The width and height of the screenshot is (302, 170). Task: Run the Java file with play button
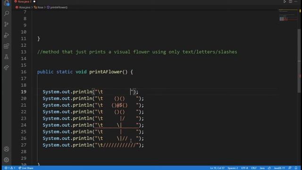click(x=285, y=1)
